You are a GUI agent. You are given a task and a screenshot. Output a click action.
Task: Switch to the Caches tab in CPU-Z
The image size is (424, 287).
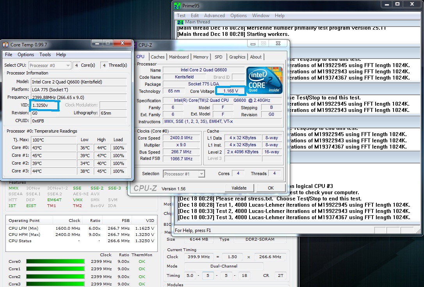(x=158, y=57)
